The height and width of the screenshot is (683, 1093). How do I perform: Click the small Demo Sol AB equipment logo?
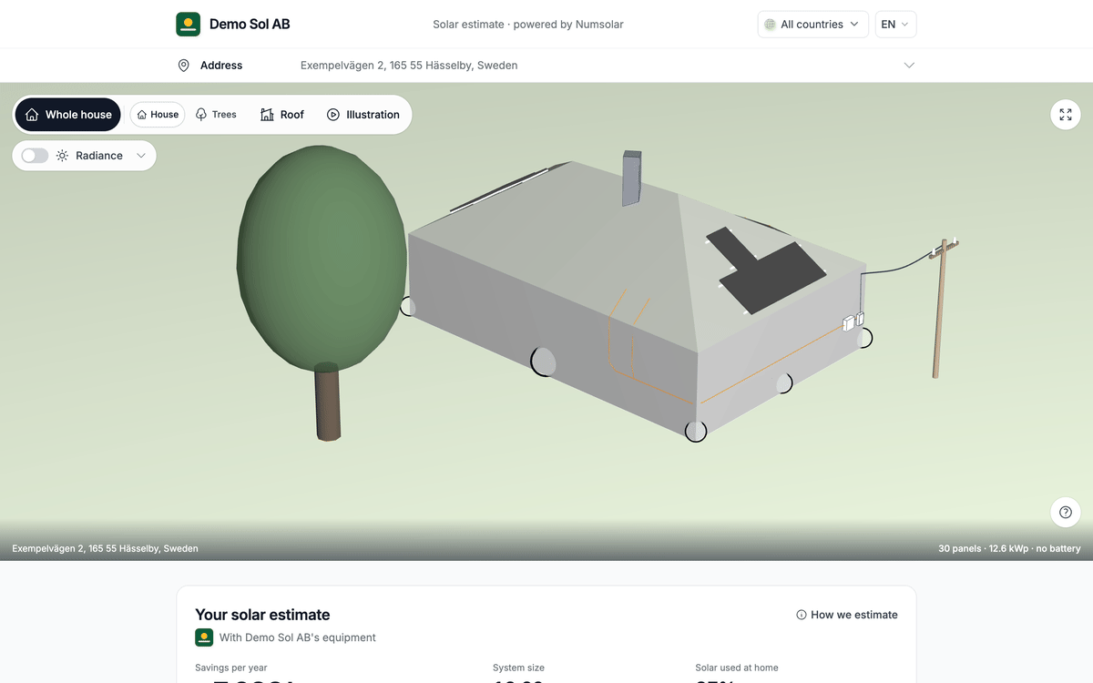tap(204, 637)
